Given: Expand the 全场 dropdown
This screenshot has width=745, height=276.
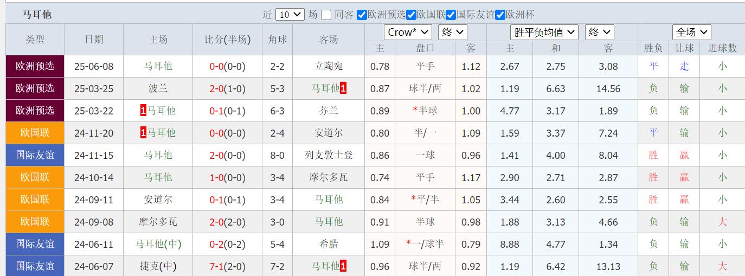Looking at the screenshot, I should [691, 33].
